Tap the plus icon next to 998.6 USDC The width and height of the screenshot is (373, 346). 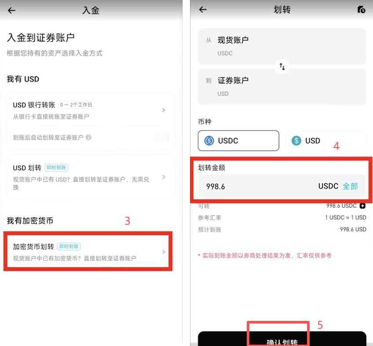point(362,206)
